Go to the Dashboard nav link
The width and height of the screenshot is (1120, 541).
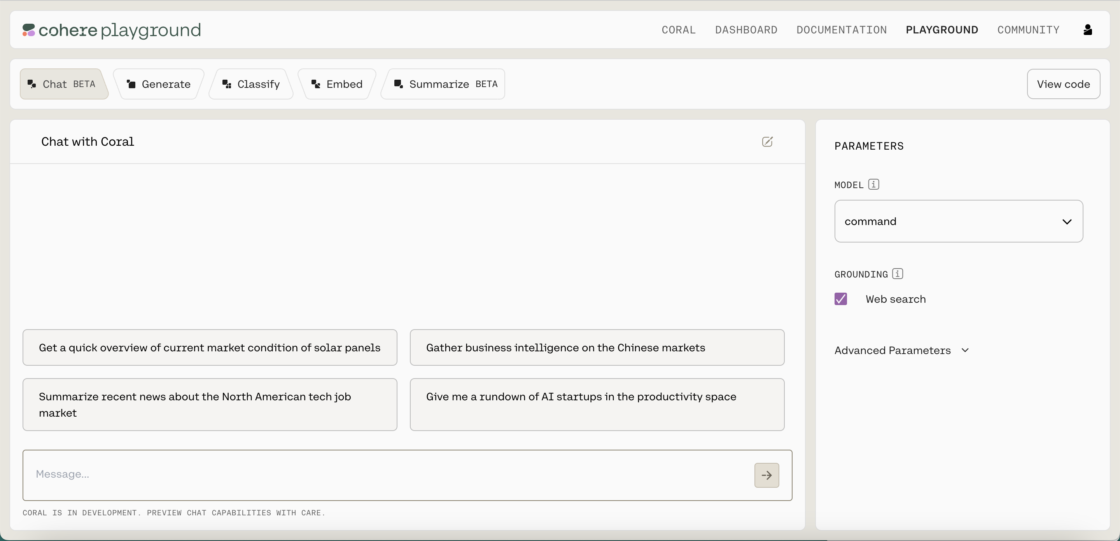[x=746, y=30]
